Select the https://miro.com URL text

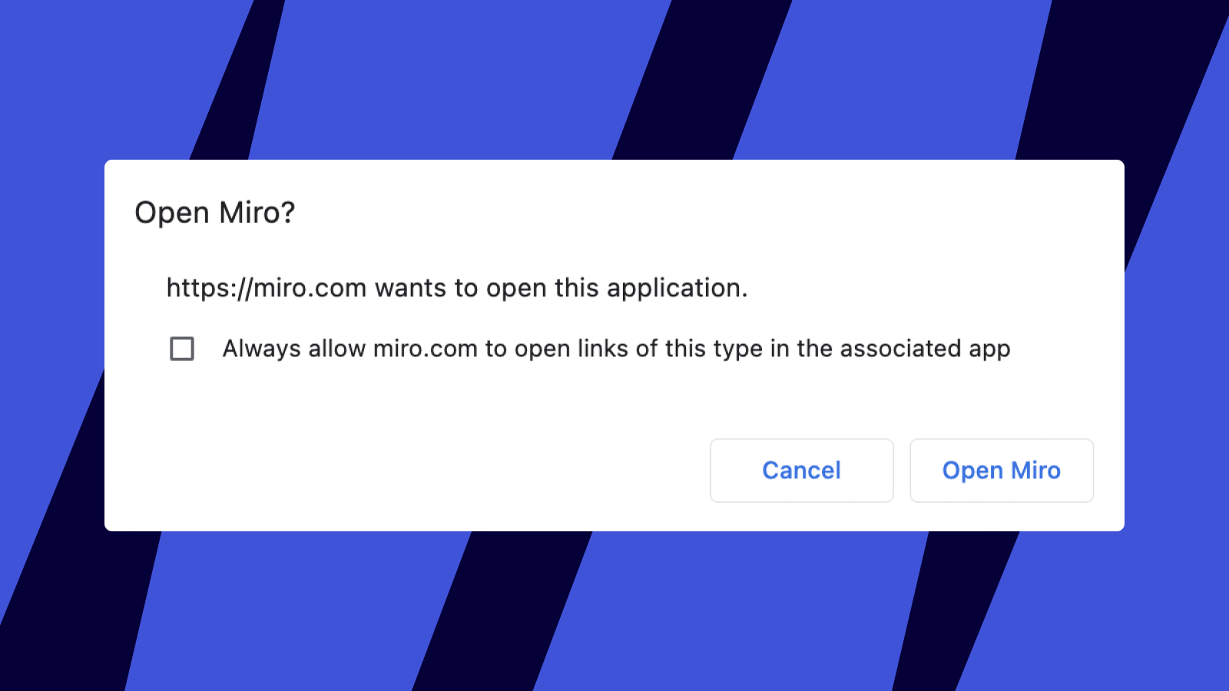pyautogui.click(x=267, y=288)
